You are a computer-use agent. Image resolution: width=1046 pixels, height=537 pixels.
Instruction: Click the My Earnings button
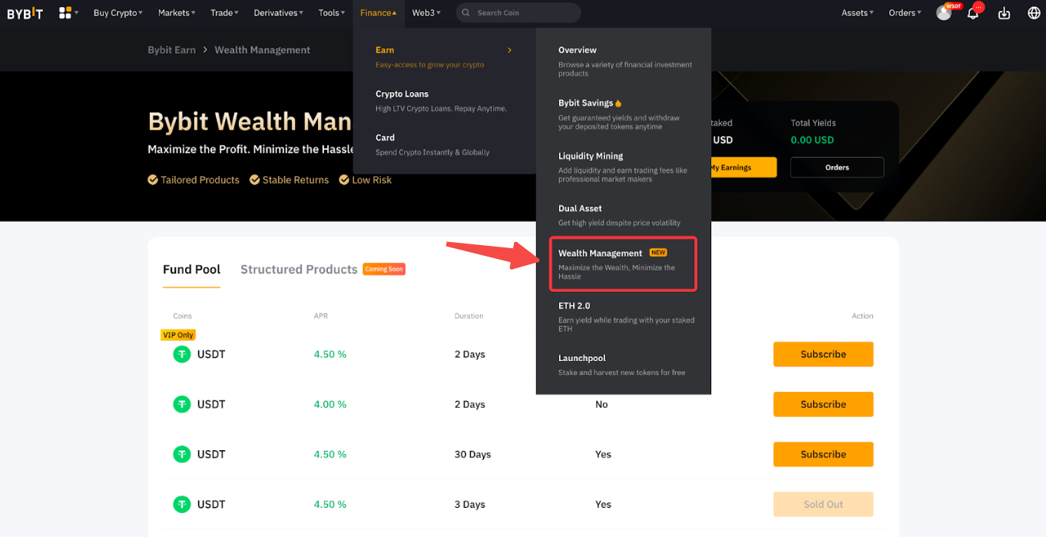(742, 167)
